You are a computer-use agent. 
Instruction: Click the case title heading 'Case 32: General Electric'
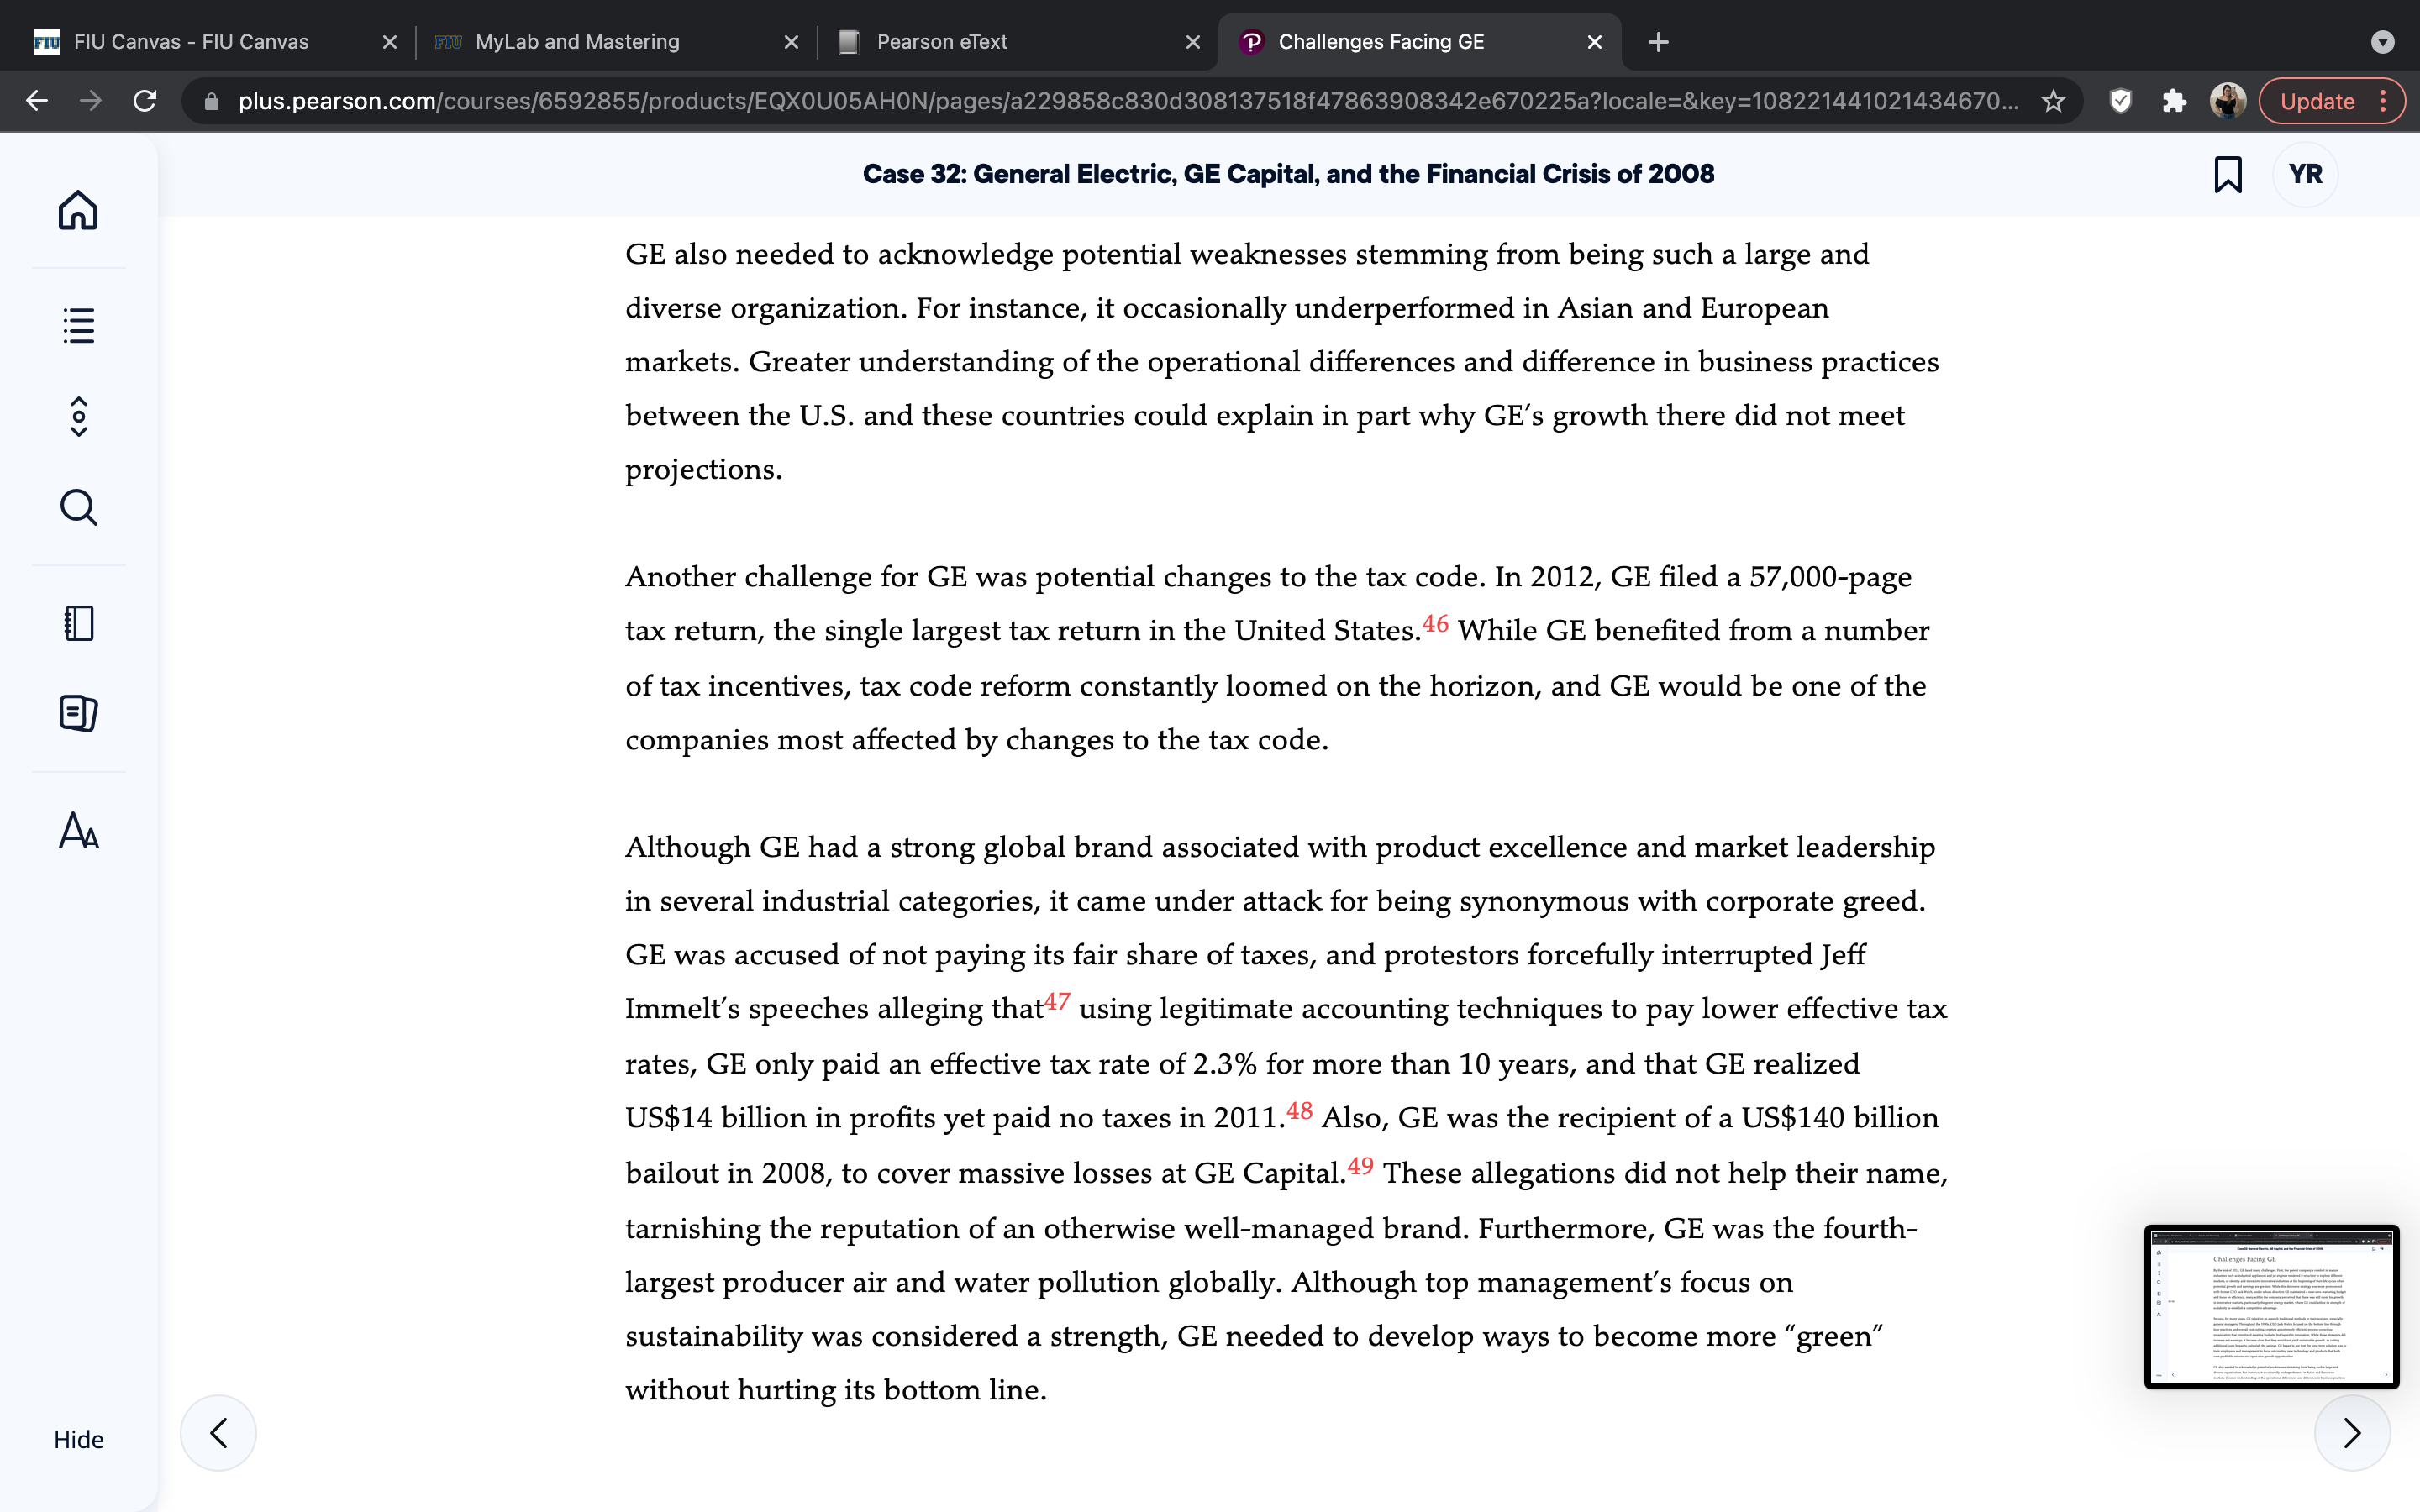click(x=1288, y=174)
